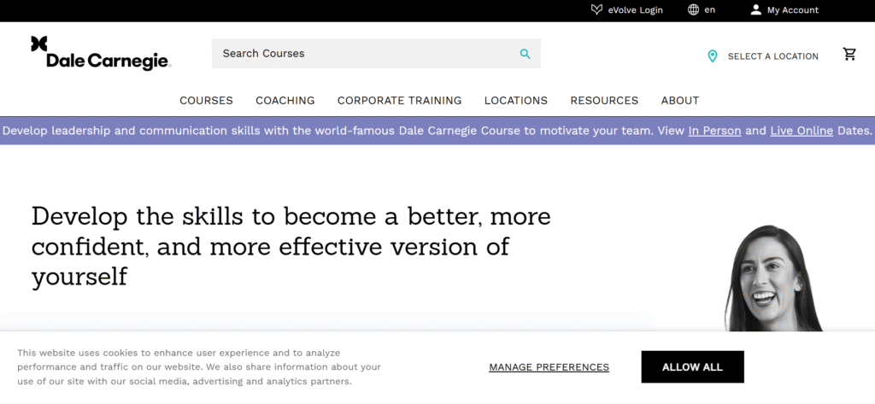875x404 pixels.
Task: Click the location pin icon
Action: coord(712,56)
